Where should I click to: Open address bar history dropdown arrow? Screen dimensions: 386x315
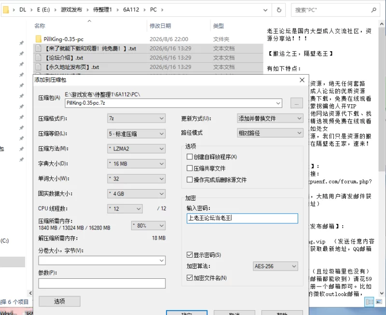265,10
